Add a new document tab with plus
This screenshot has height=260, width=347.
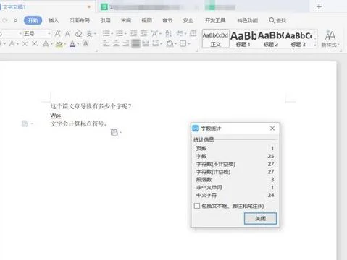click(319, 6)
